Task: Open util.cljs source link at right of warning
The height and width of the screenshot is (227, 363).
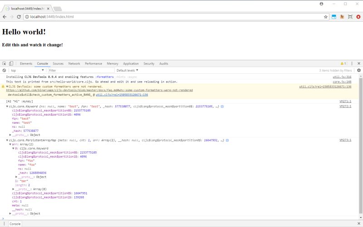Action: 325,87
